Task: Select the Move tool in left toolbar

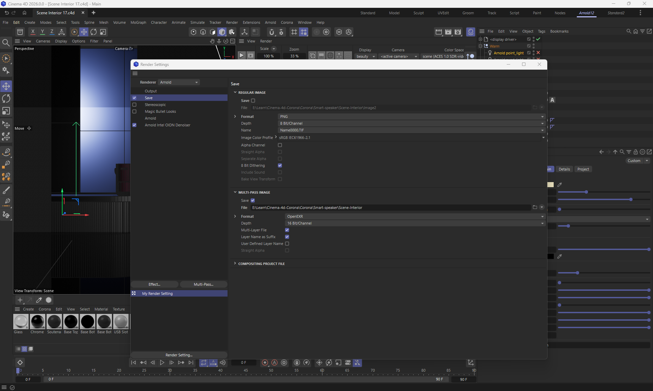Action: (x=6, y=86)
